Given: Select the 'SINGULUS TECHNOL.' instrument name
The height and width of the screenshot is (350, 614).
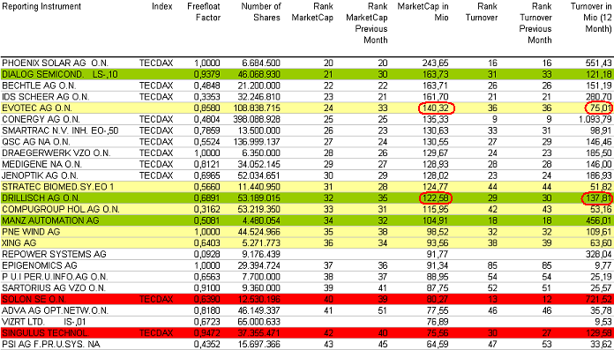Looking at the screenshot, I should coord(45,333).
